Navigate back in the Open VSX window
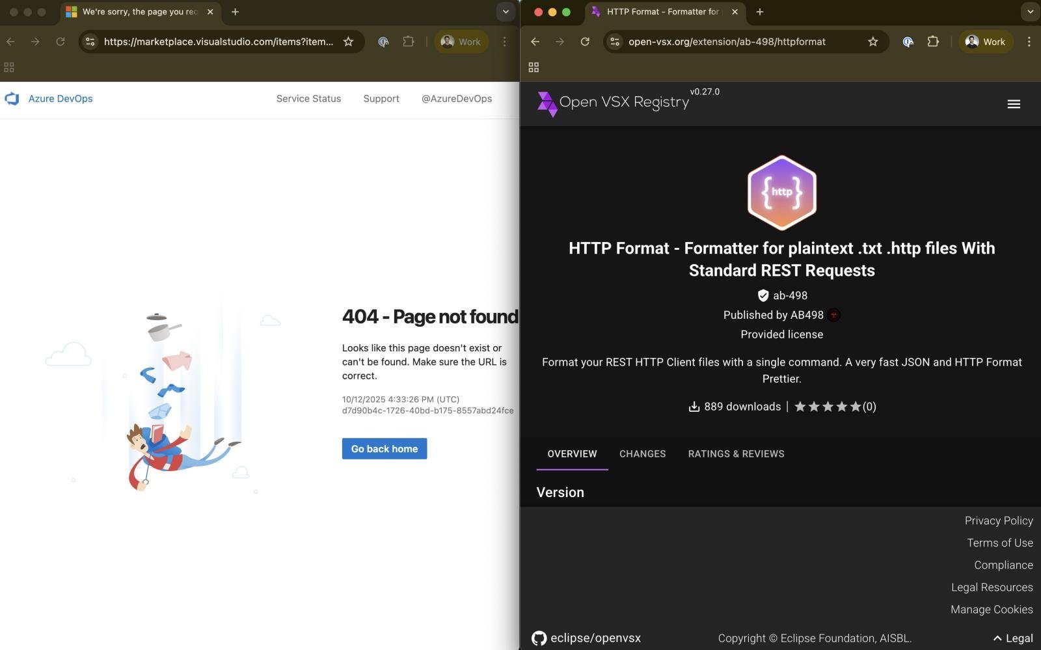The width and height of the screenshot is (1041, 650). pyautogui.click(x=534, y=41)
